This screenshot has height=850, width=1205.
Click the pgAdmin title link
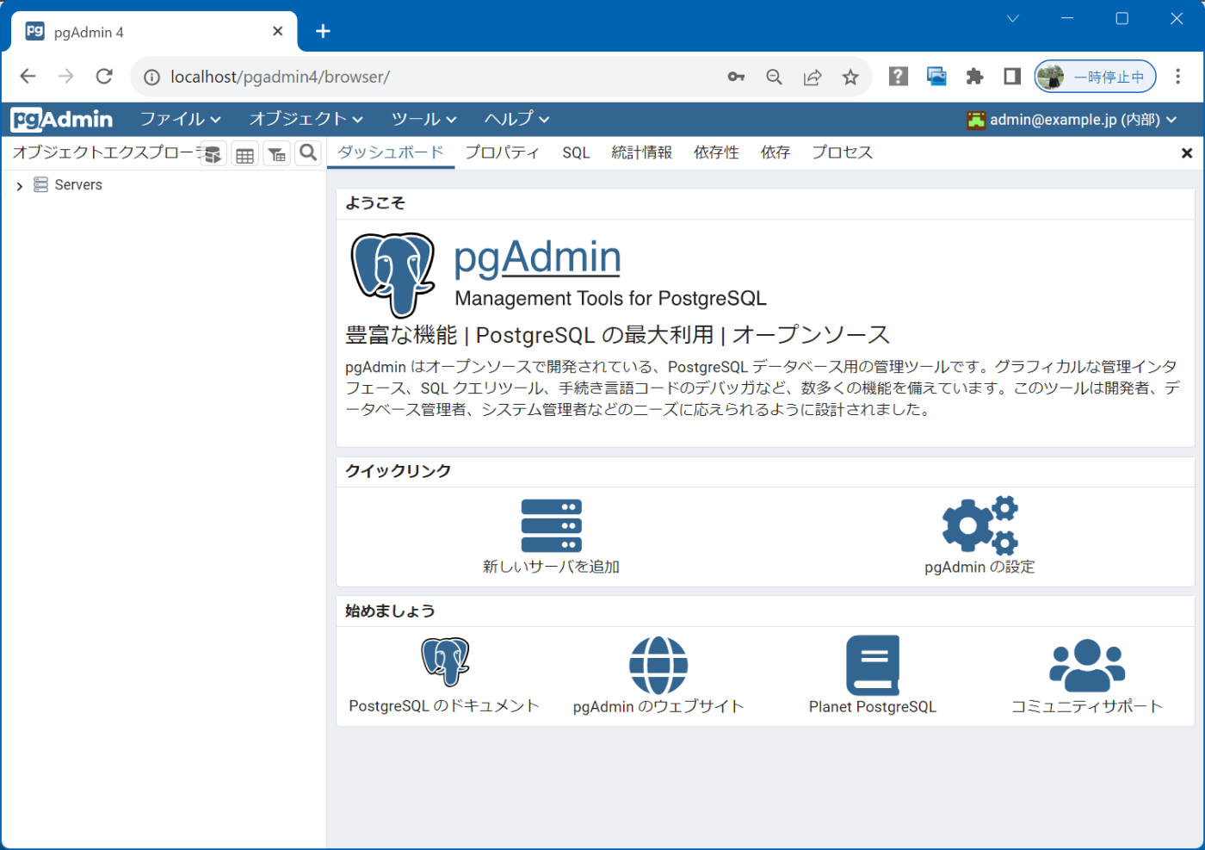(x=538, y=257)
